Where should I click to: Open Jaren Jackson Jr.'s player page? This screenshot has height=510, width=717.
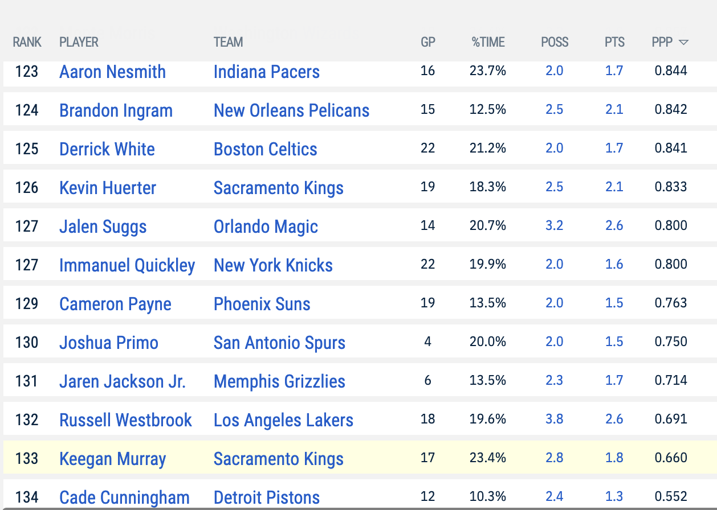(x=123, y=381)
